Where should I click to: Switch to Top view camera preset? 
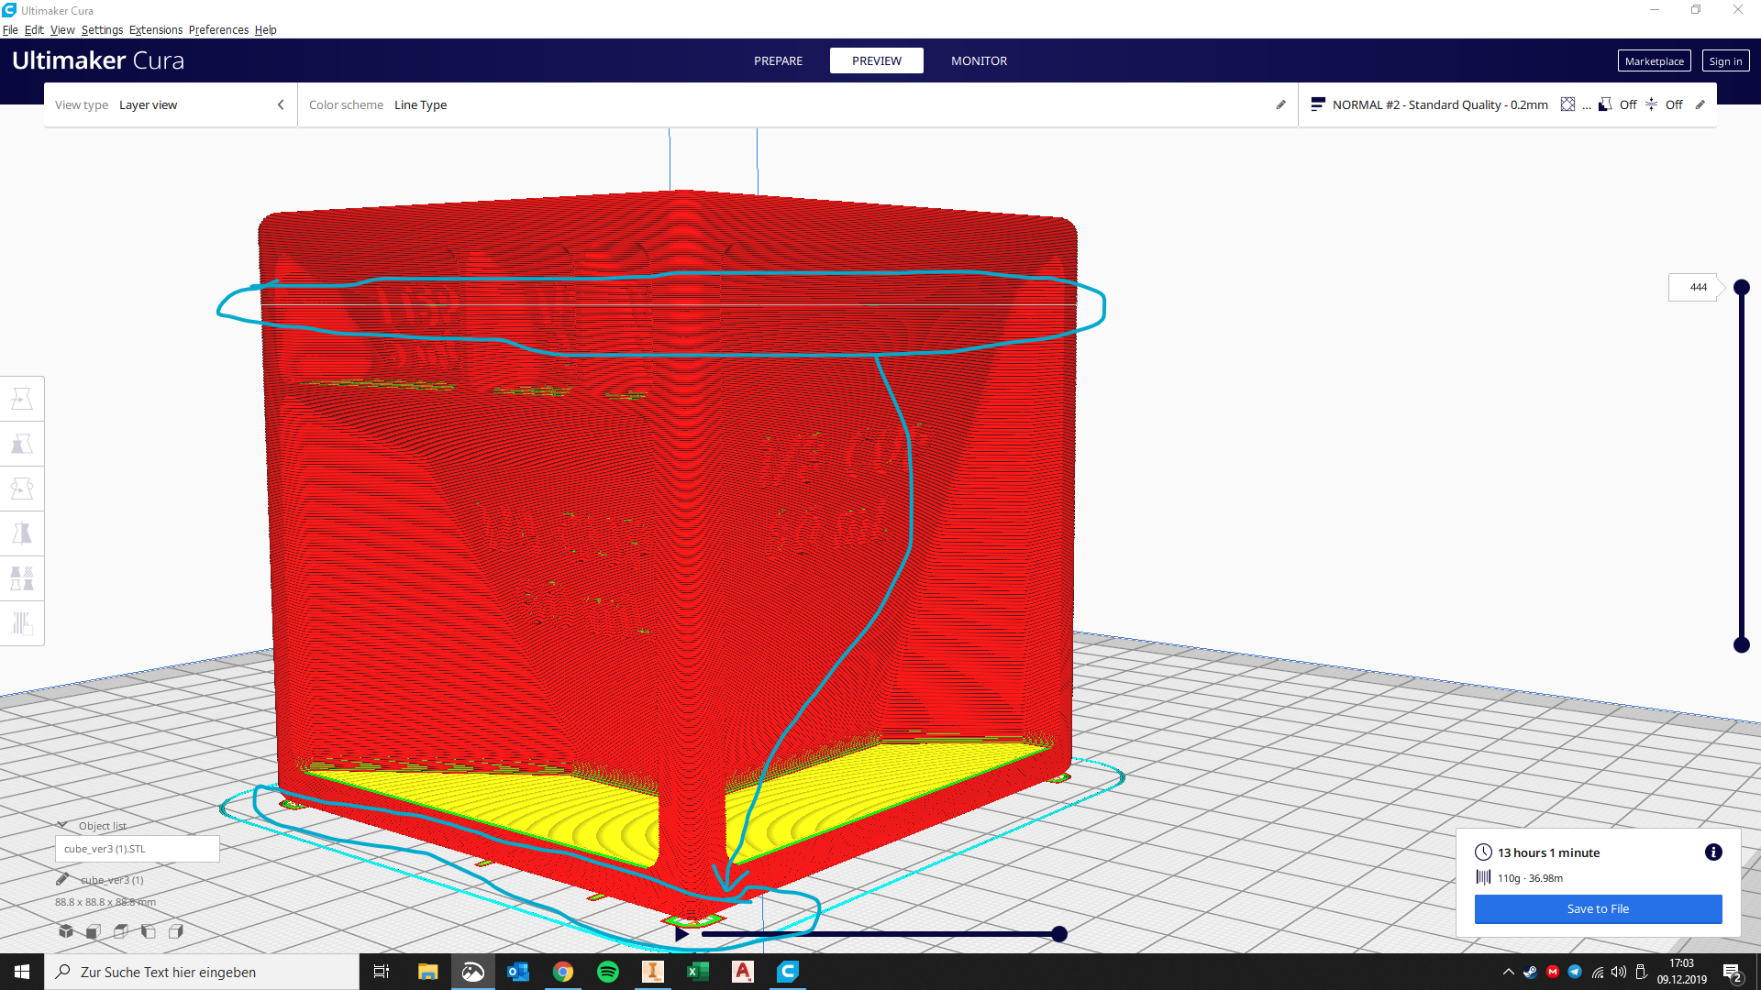tap(120, 930)
